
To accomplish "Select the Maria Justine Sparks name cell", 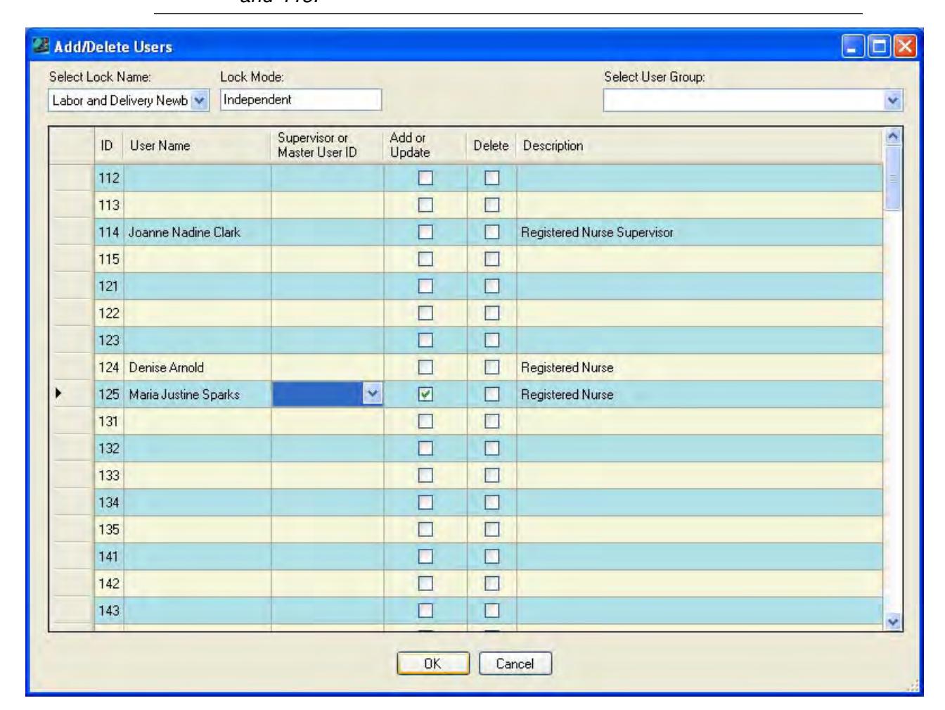I will [x=198, y=395].
